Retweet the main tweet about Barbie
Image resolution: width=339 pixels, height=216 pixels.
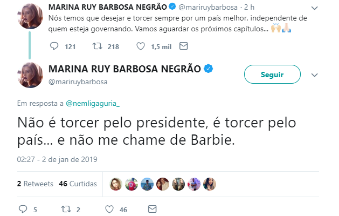[65, 209]
